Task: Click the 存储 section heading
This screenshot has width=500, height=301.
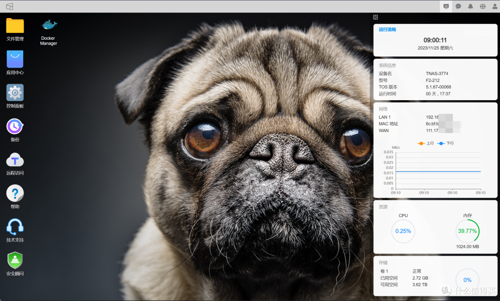Action: 383,263
